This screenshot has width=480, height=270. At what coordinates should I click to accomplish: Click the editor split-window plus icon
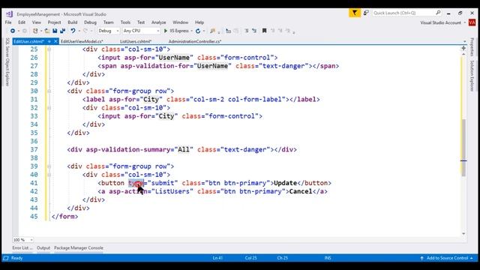pos(463,48)
